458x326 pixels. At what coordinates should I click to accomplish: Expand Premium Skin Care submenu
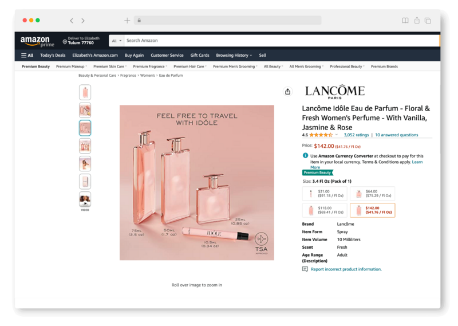(110, 66)
